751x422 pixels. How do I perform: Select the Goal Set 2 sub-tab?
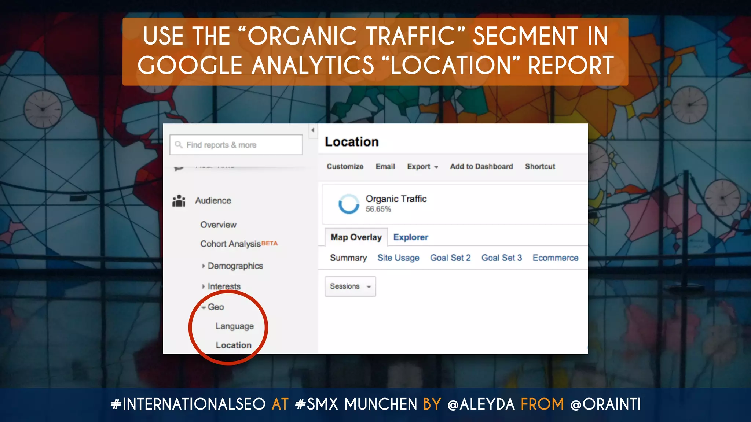point(450,258)
